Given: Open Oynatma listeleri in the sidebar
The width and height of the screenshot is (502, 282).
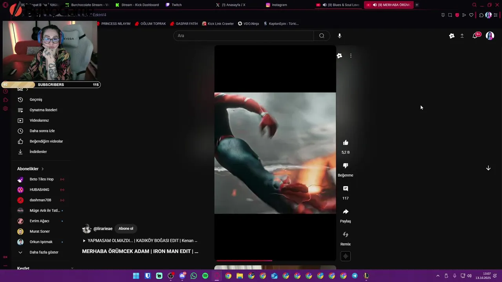Looking at the screenshot, I should point(41,110).
